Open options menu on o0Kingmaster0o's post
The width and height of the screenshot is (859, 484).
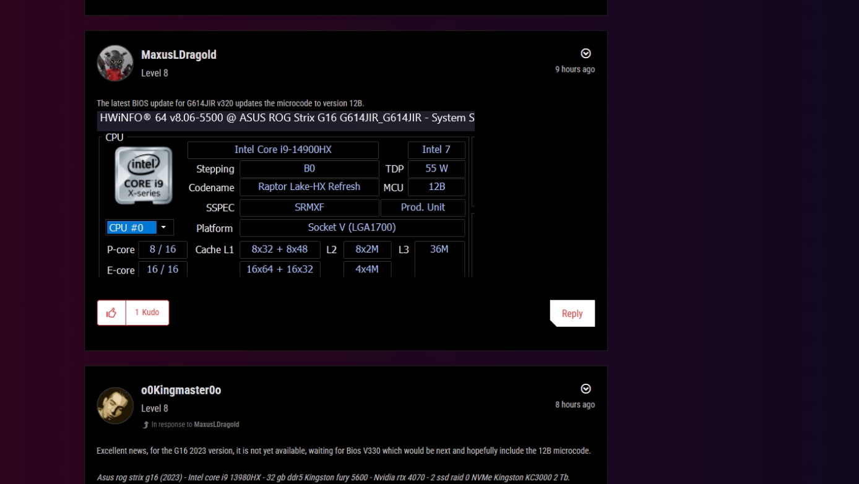coord(585,389)
